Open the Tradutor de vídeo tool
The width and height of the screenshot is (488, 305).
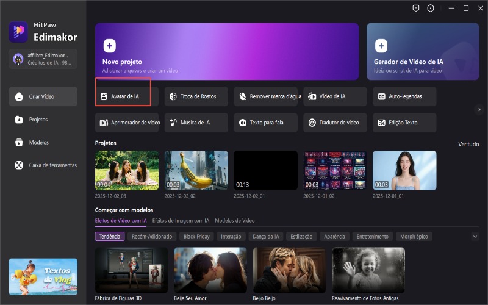(335, 123)
